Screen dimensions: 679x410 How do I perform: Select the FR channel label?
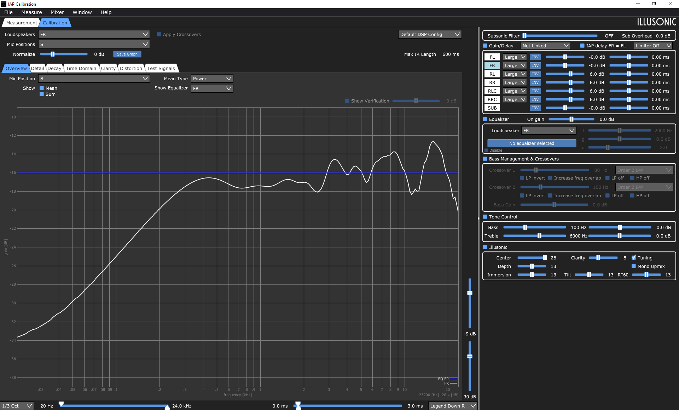492,65
